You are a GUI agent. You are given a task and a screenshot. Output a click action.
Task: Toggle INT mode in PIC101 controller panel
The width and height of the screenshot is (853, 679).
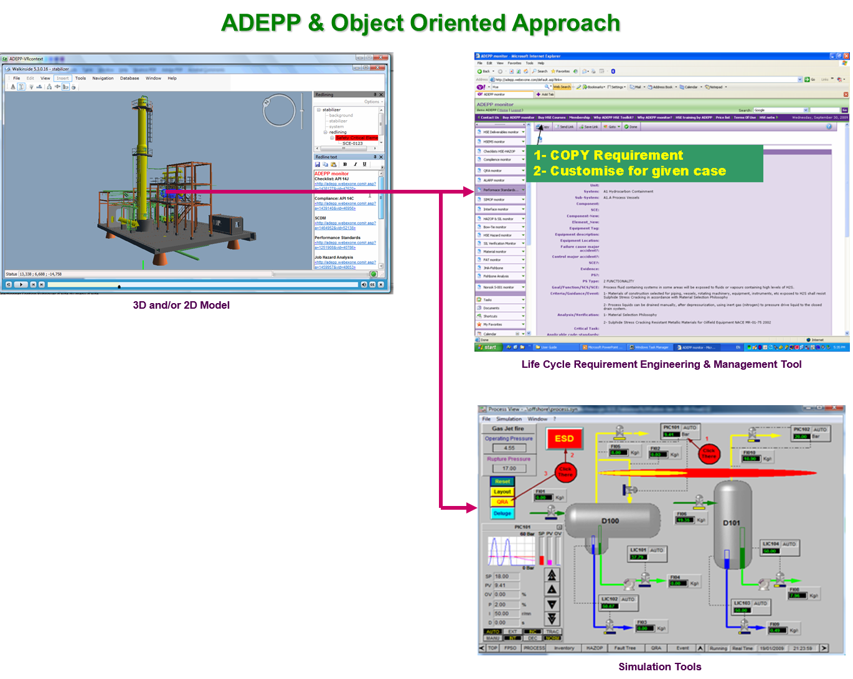[x=512, y=638]
